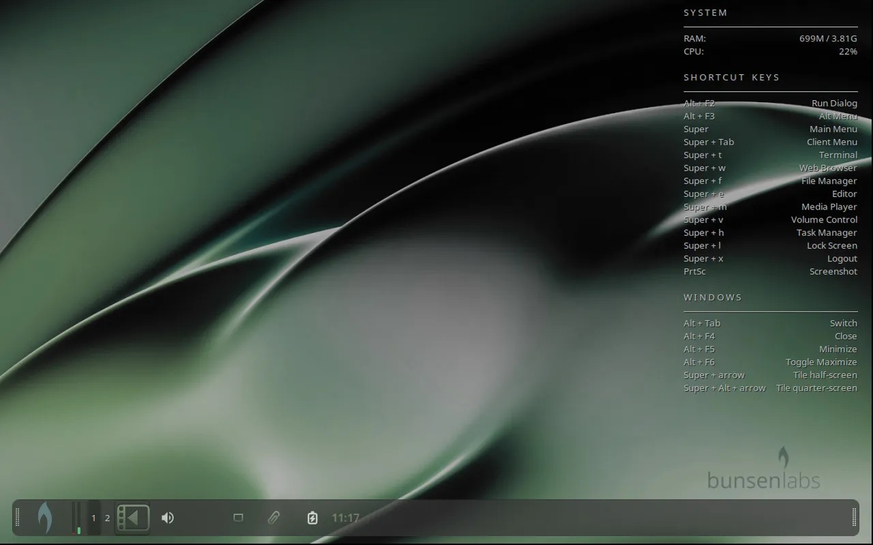
Task: Click the 'Editor' shortcut label
Action: click(844, 194)
